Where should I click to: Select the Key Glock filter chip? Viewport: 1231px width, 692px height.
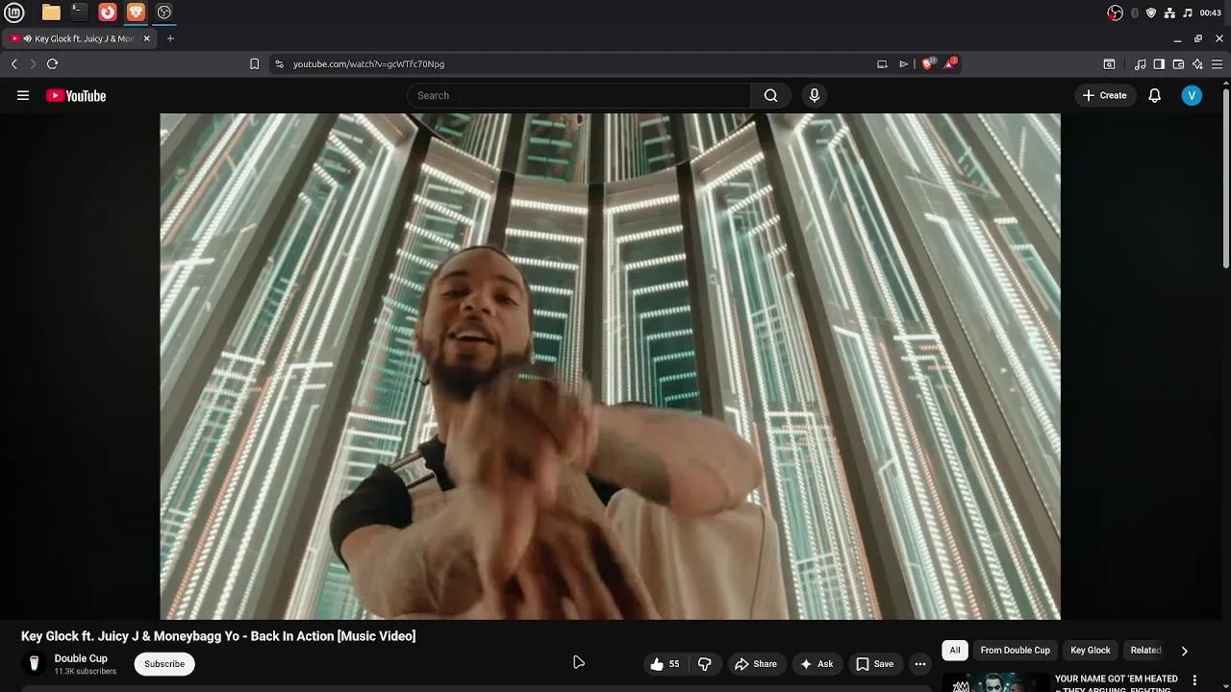pyautogui.click(x=1091, y=651)
